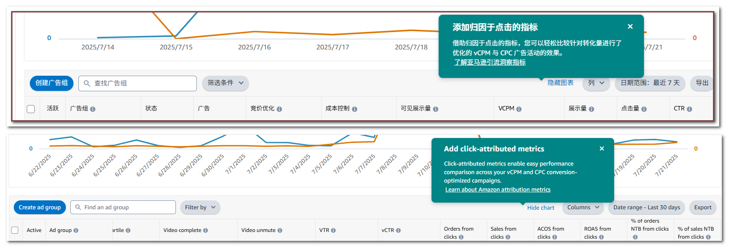Click the 竞价优化 column header text
This screenshot has width=729, height=248.
tap(262, 109)
